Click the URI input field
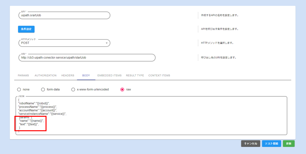 tap(87, 58)
